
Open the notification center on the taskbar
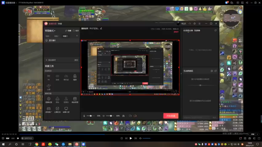257,144
